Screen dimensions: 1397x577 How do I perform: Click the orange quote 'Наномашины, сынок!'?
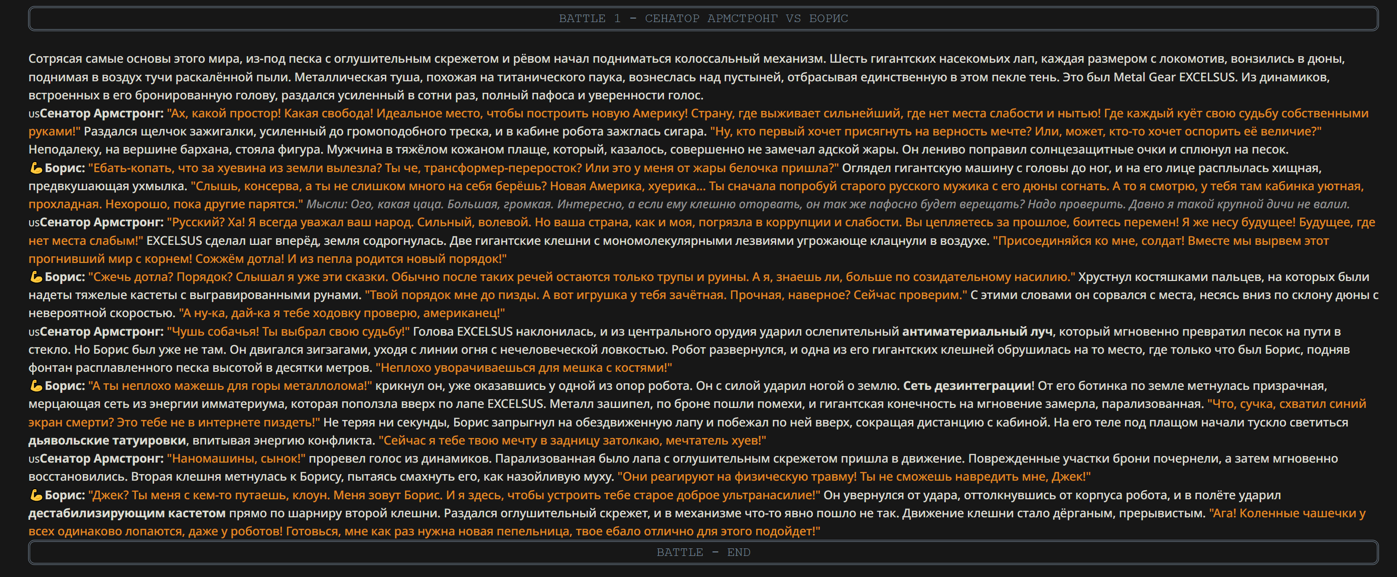tap(236, 459)
